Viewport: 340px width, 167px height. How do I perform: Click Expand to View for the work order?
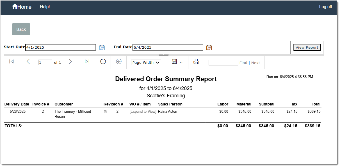point(143,111)
